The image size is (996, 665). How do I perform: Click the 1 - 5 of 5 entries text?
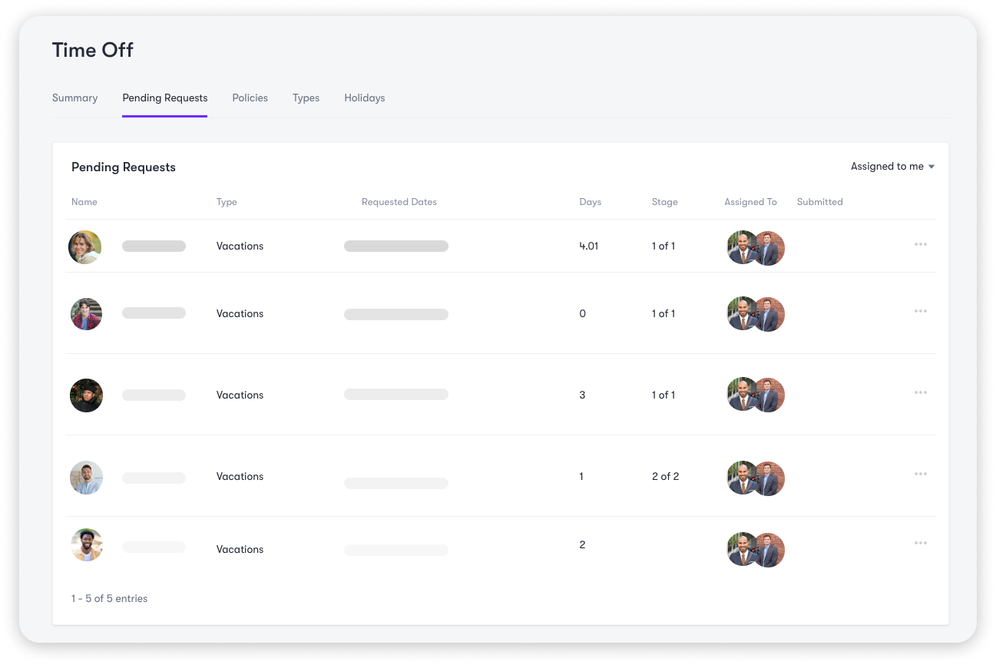[109, 598]
